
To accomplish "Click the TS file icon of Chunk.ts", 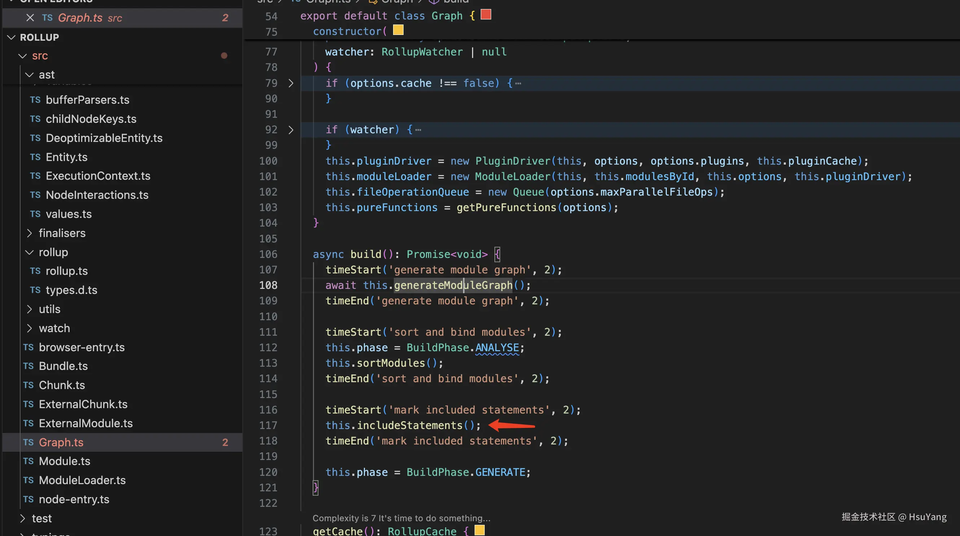I will coord(28,385).
